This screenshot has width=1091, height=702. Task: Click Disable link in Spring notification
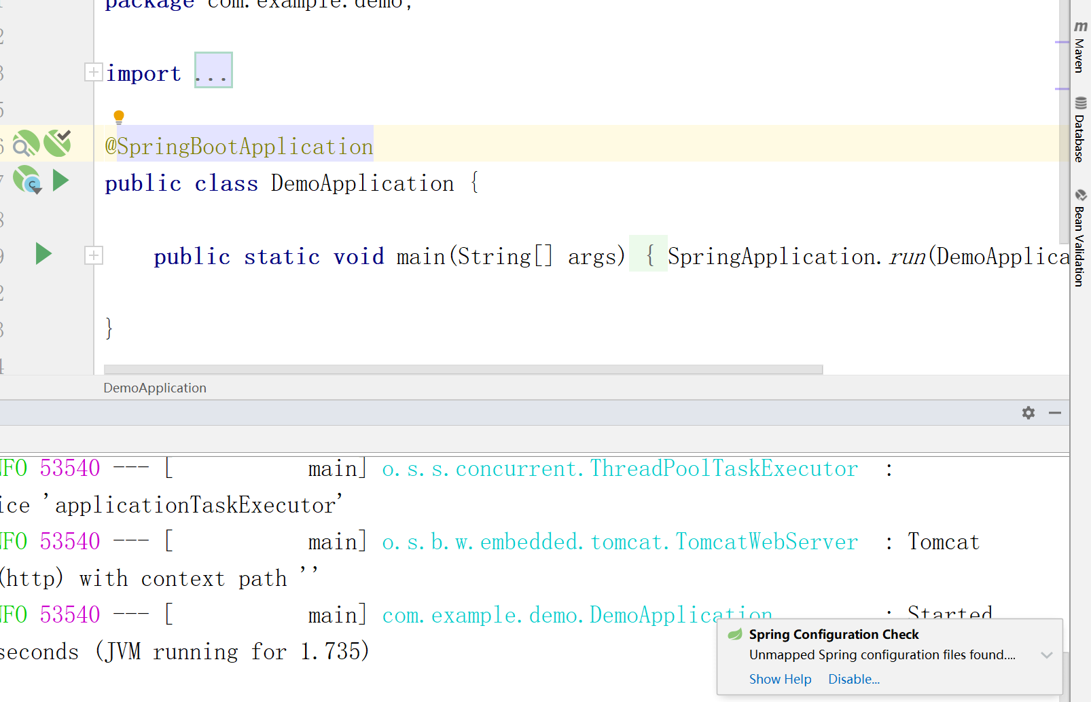tap(854, 679)
